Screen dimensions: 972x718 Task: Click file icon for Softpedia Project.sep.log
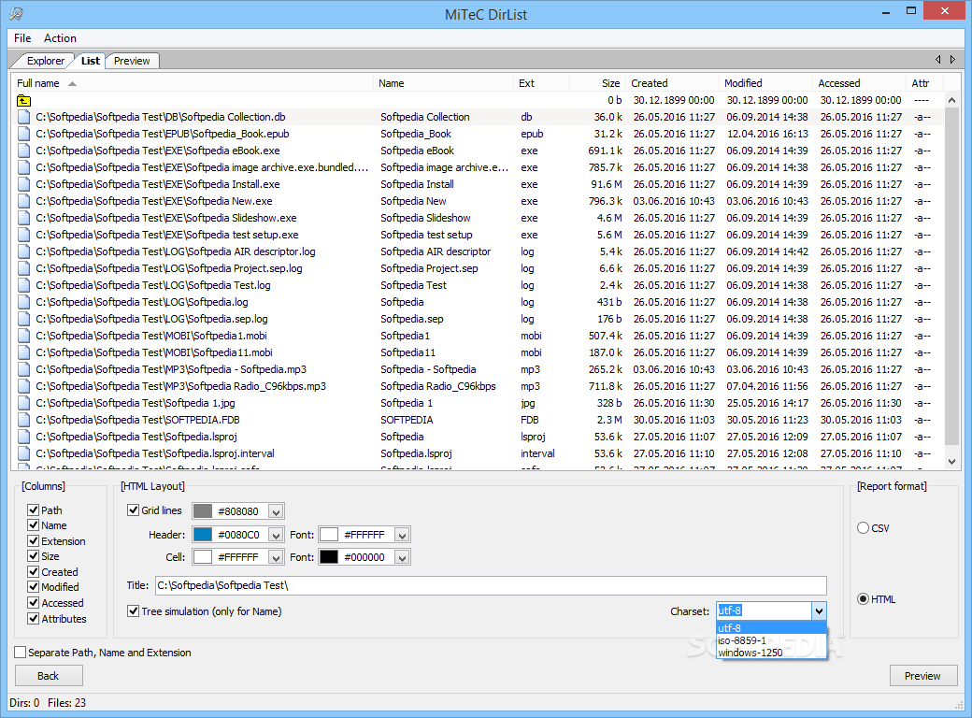tap(23, 268)
